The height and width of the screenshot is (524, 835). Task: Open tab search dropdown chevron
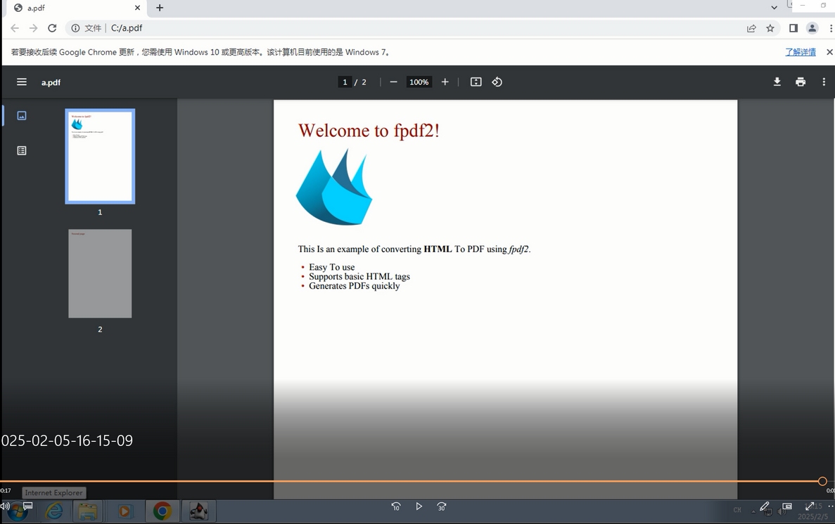pyautogui.click(x=774, y=8)
